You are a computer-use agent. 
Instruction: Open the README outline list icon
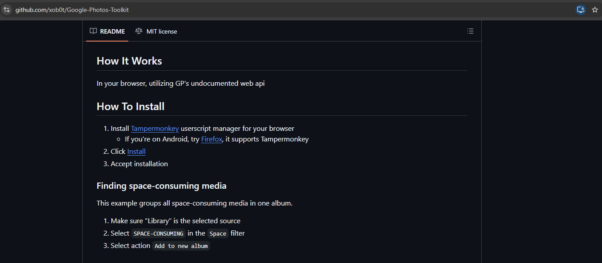pyautogui.click(x=470, y=31)
